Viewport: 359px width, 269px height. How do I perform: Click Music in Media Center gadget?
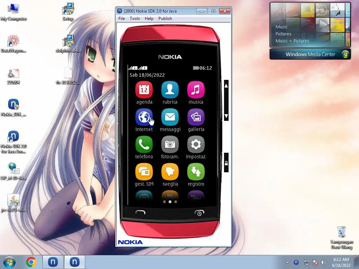point(282,27)
